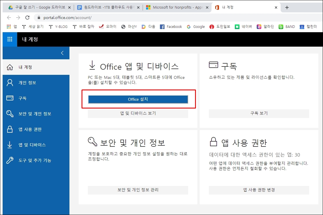Screen dimensions: 323x215
Task: Click 보안 및 개인 정보 관리 button
Action: point(138,190)
